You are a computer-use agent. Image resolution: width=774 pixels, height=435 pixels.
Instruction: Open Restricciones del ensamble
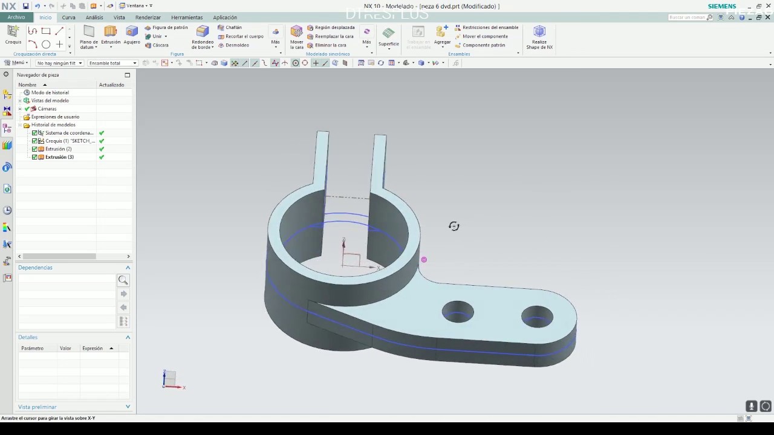coord(486,27)
